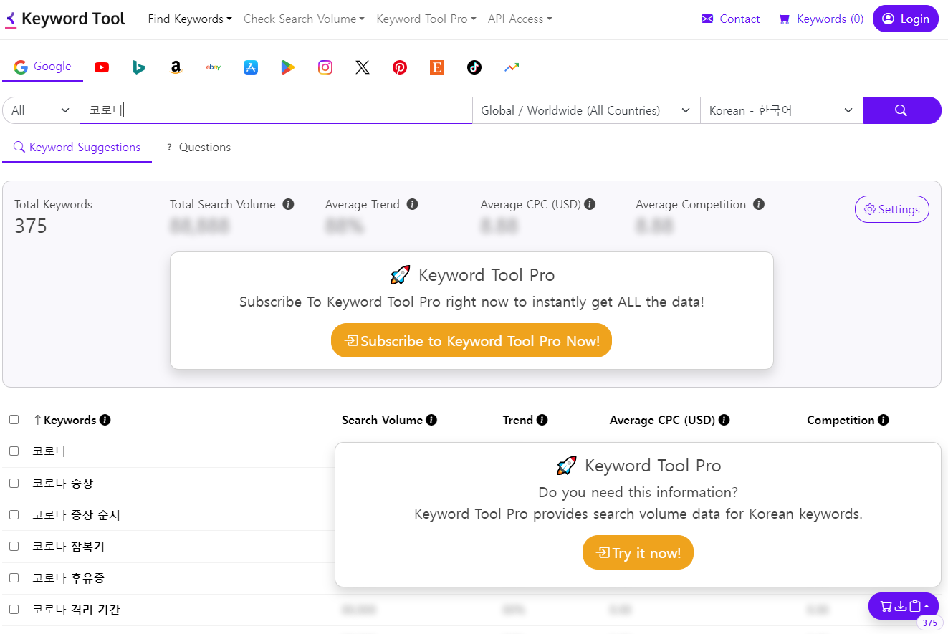The width and height of the screenshot is (948, 634).
Task: Click keyword text 코로나 격리 기간
Action: tap(76, 610)
